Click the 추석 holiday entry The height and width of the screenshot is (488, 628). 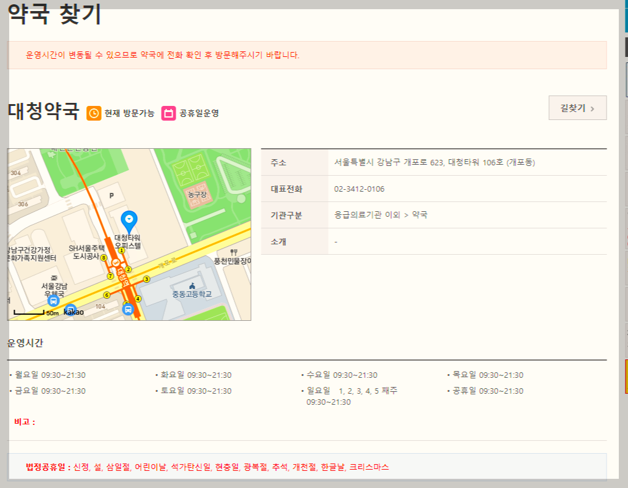[x=281, y=467]
